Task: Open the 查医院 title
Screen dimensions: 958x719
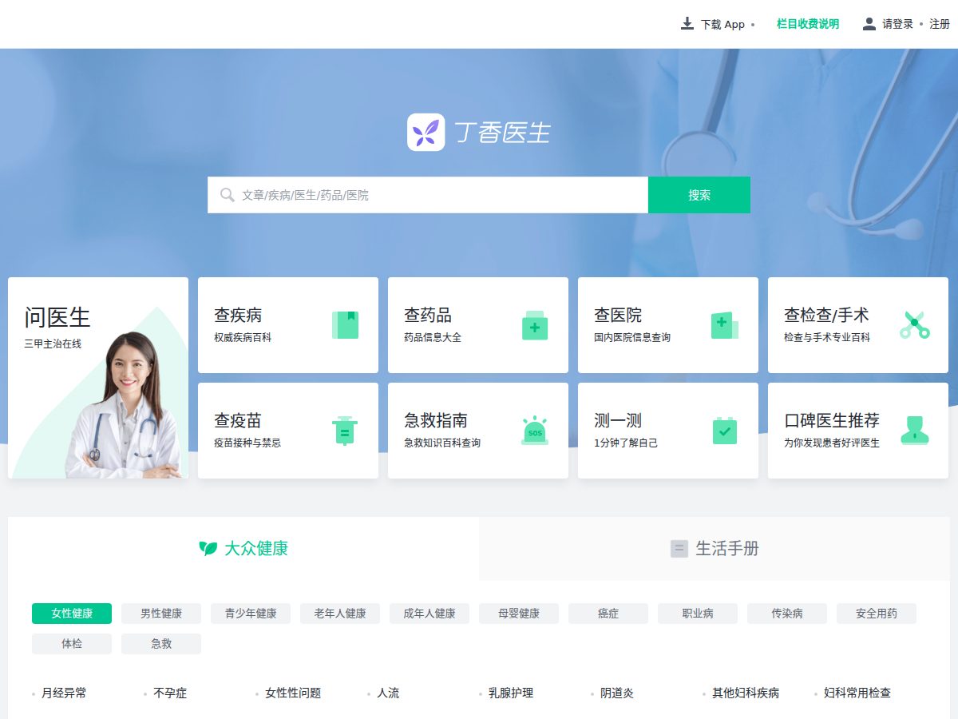Action: pyautogui.click(x=618, y=315)
